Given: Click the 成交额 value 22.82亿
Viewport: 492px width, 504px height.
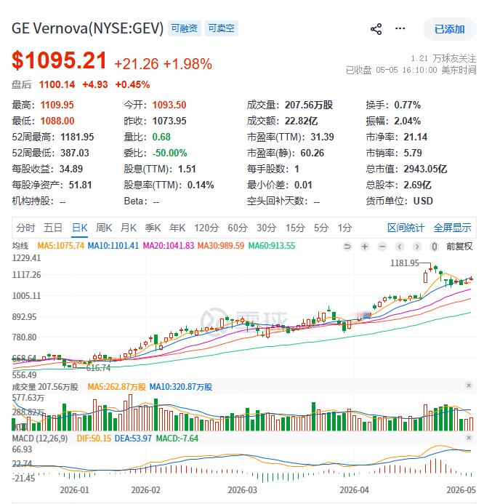Looking at the screenshot, I should tap(302, 121).
